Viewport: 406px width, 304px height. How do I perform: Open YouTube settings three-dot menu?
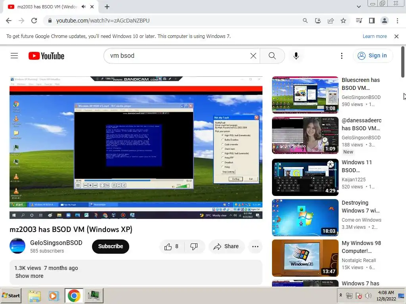pos(342,56)
